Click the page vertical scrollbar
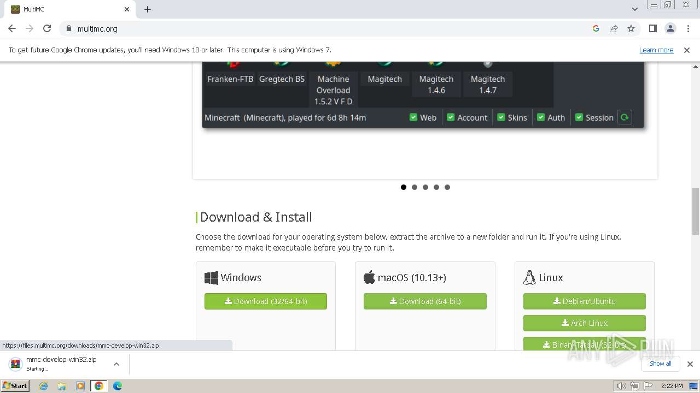700x393 pixels. (696, 211)
